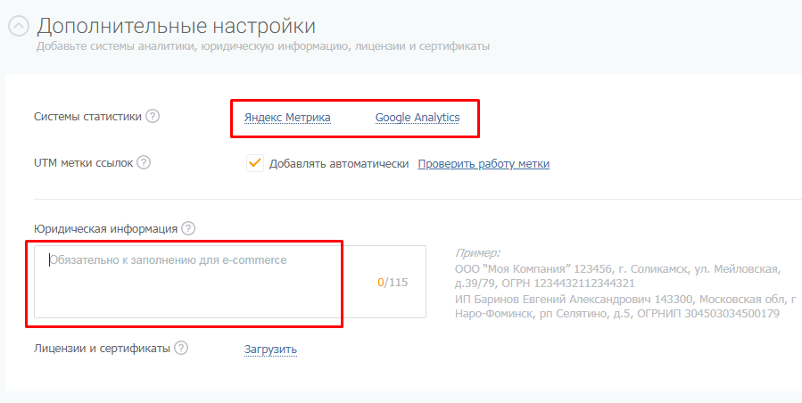Select the 0/115 character counter
The width and height of the screenshot is (802, 403).
point(393,283)
